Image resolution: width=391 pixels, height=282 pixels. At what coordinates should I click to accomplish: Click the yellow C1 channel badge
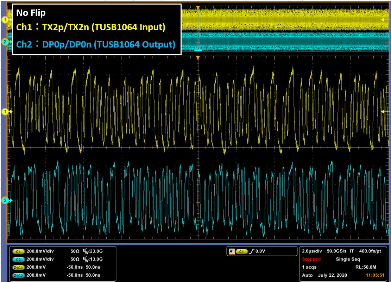pyautogui.click(x=18, y=252)
